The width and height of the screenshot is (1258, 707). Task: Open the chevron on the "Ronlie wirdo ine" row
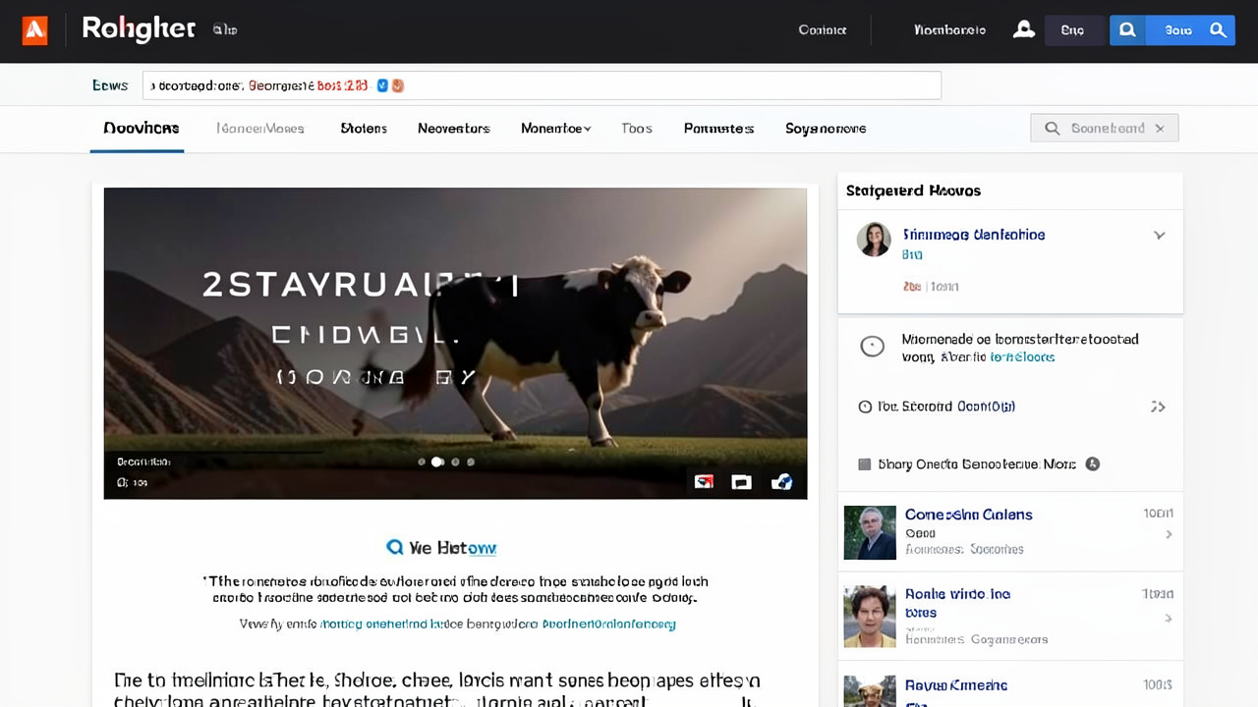[x=1169, y=619]
